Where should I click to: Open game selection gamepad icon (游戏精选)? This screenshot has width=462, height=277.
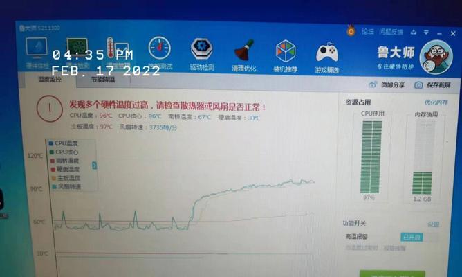pos(326,58)
